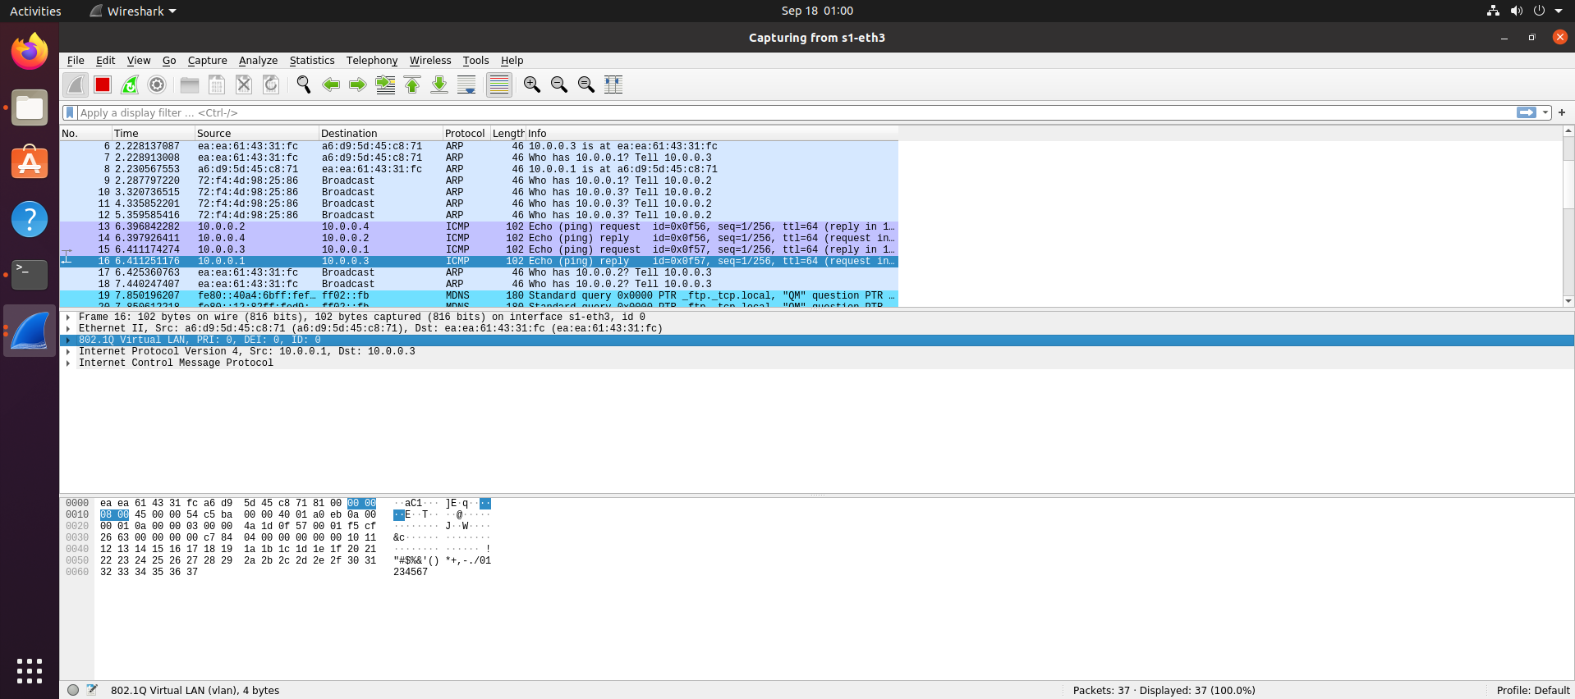The width and height of the screenshot is (1575, 699).
Task: Sort packets by the Time column
Action: pyautogui.click(x=153, y=133)
